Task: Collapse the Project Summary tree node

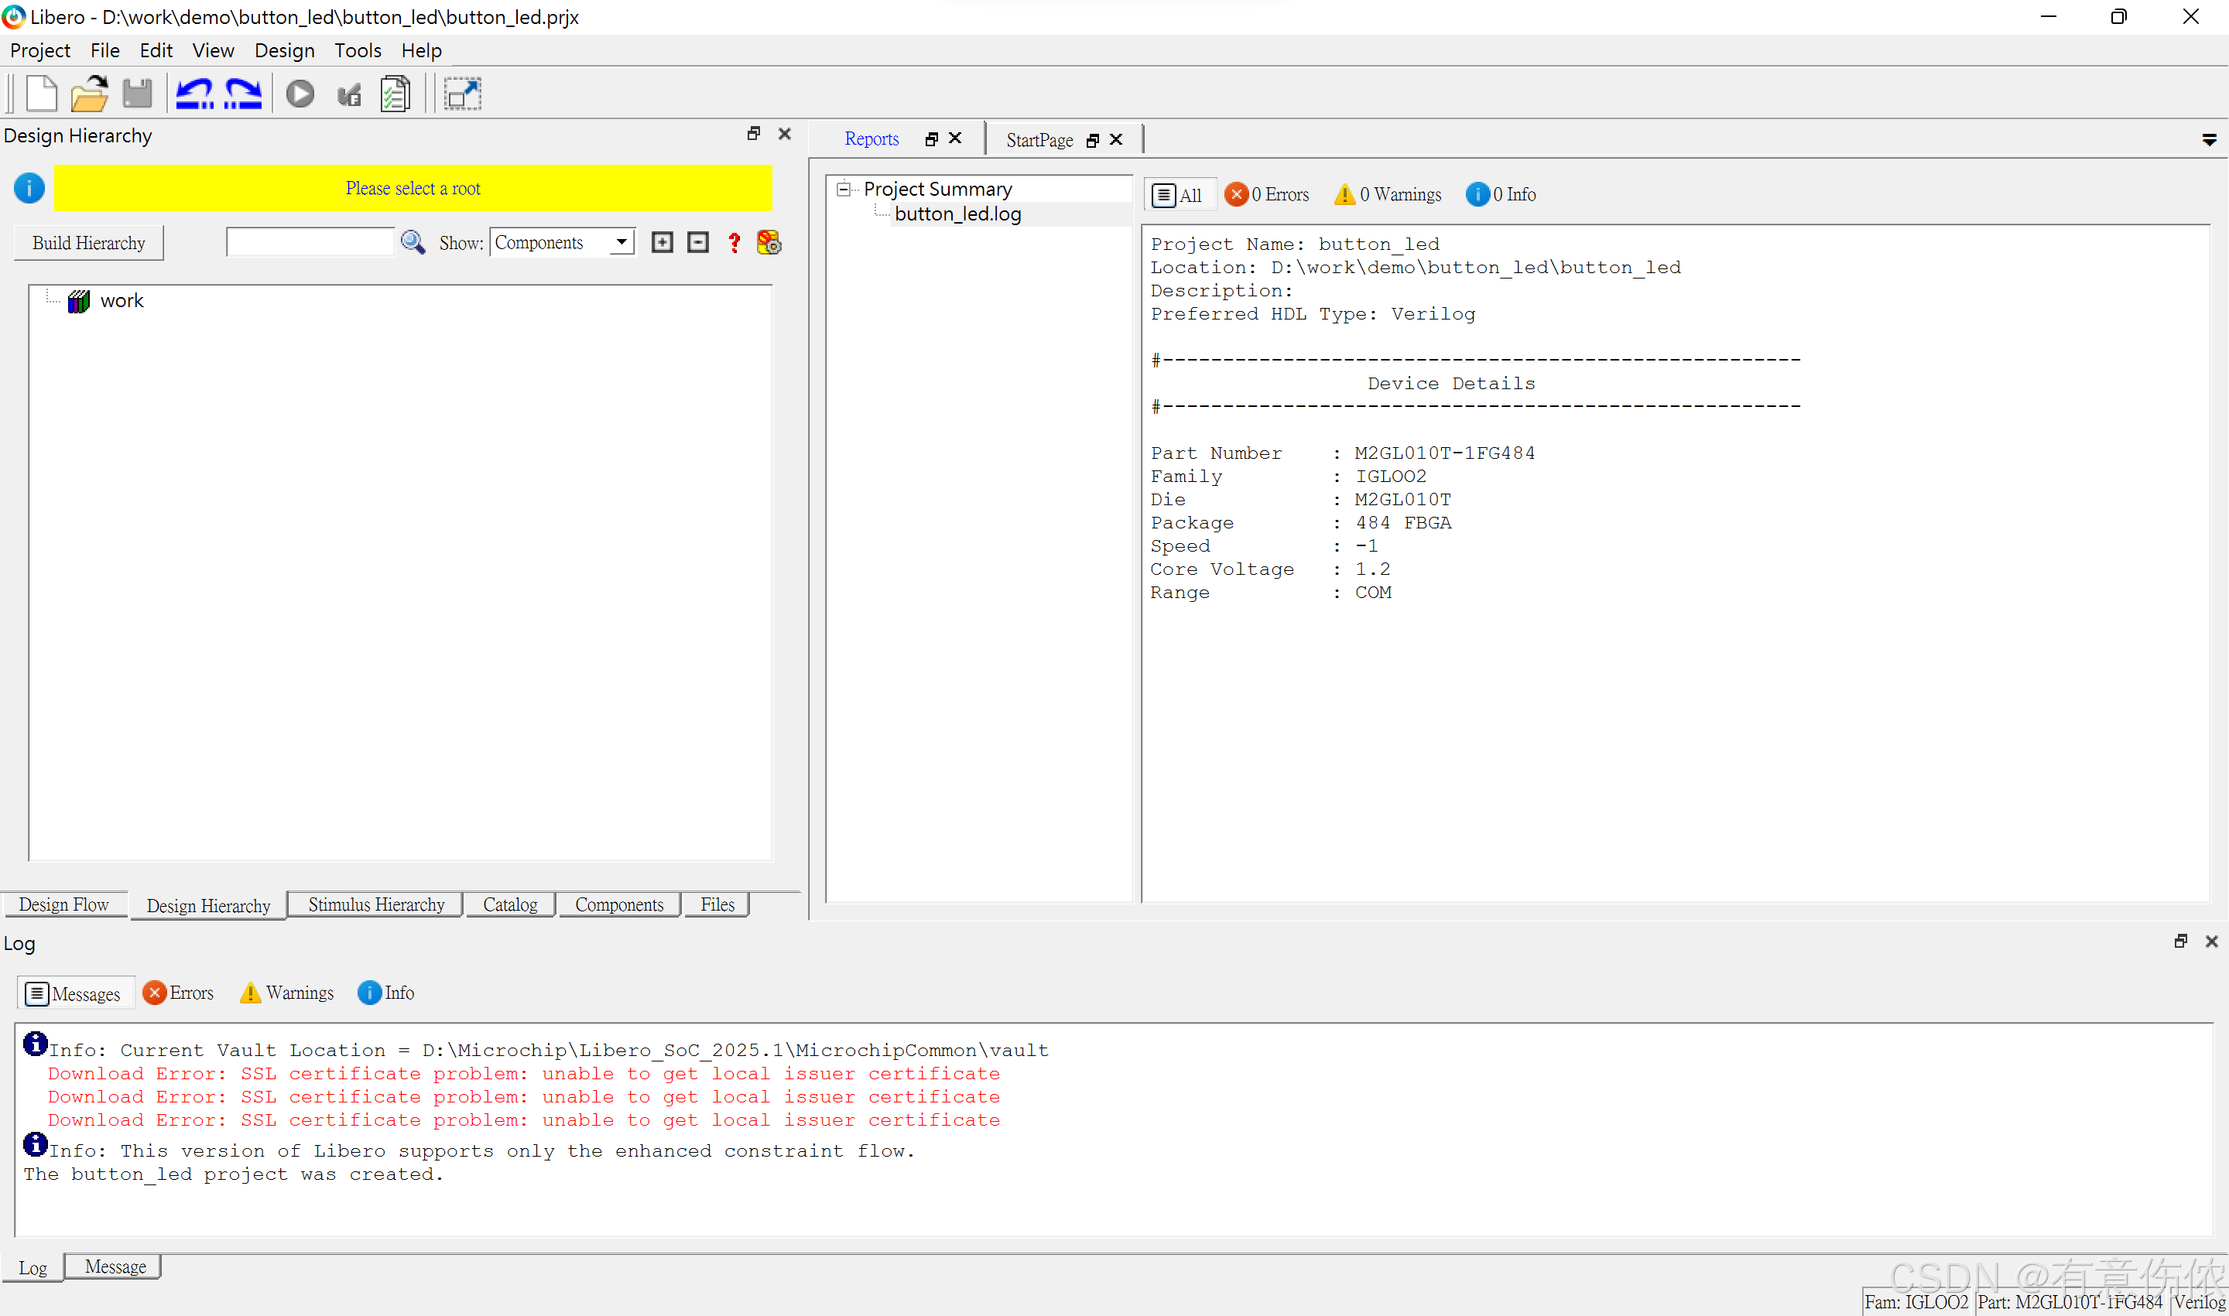Action: [843, 189]
